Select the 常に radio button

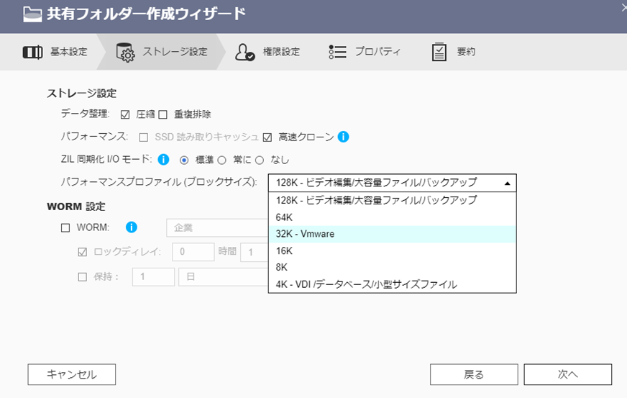pyautogui.click(x=221, y=160)
